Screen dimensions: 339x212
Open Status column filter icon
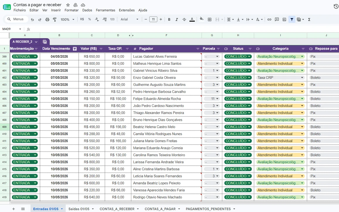coord(250,49)
